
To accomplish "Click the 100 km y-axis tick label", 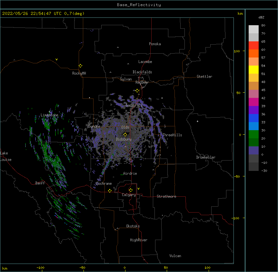I will pyautogui.click(x=237, y=51).
